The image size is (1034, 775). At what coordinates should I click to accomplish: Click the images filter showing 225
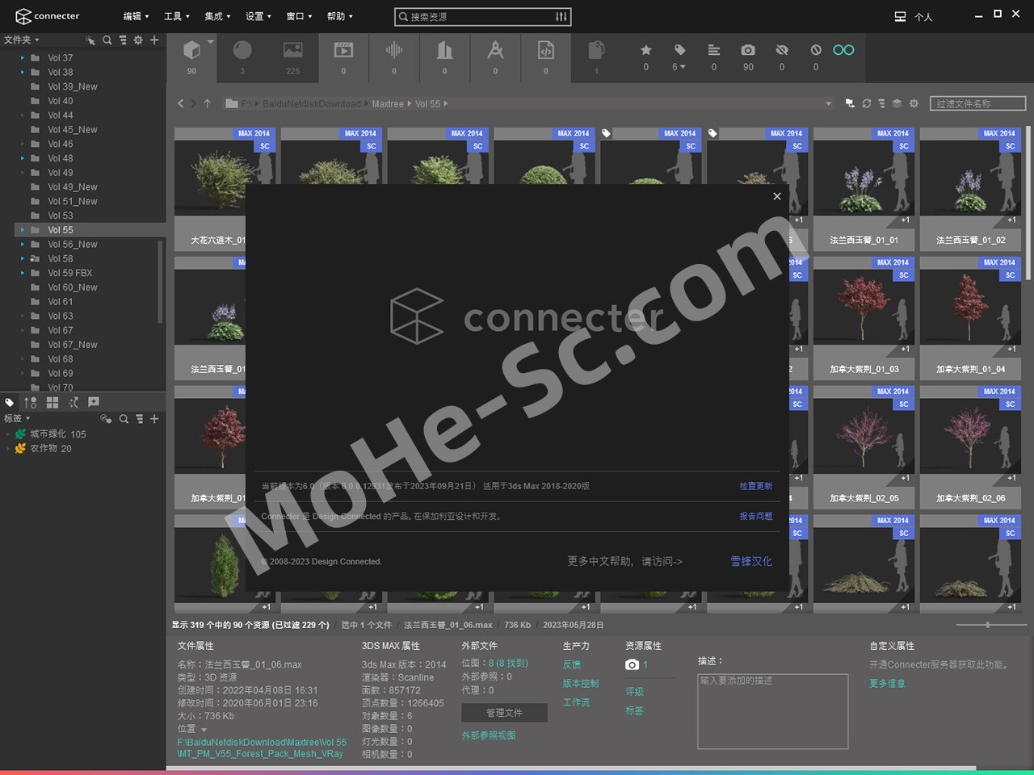coord(292,51)
